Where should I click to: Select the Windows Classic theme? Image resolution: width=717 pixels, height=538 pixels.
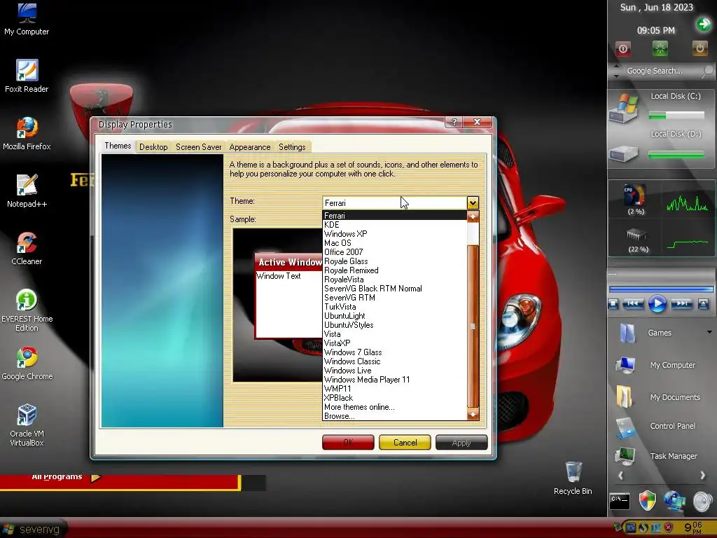[395, 361]
